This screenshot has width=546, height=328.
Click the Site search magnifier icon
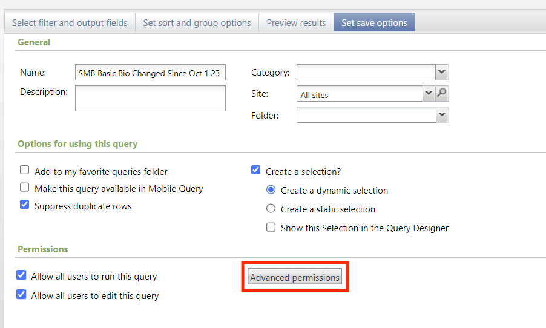coord(442,93)
